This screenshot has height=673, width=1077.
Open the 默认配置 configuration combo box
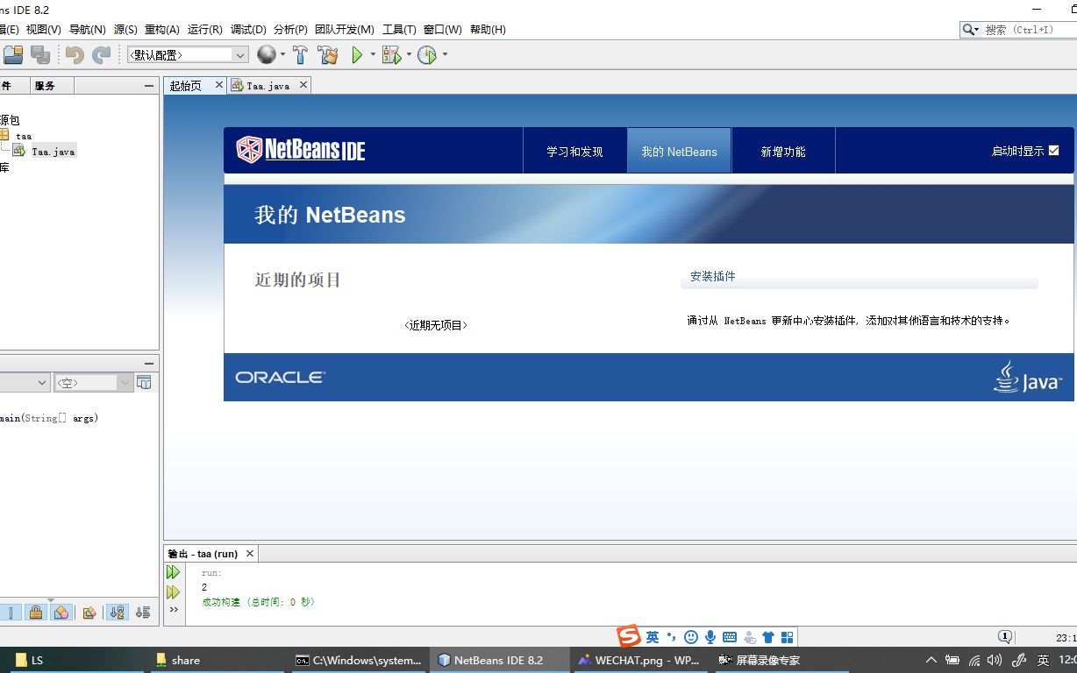tap(188, 54)
